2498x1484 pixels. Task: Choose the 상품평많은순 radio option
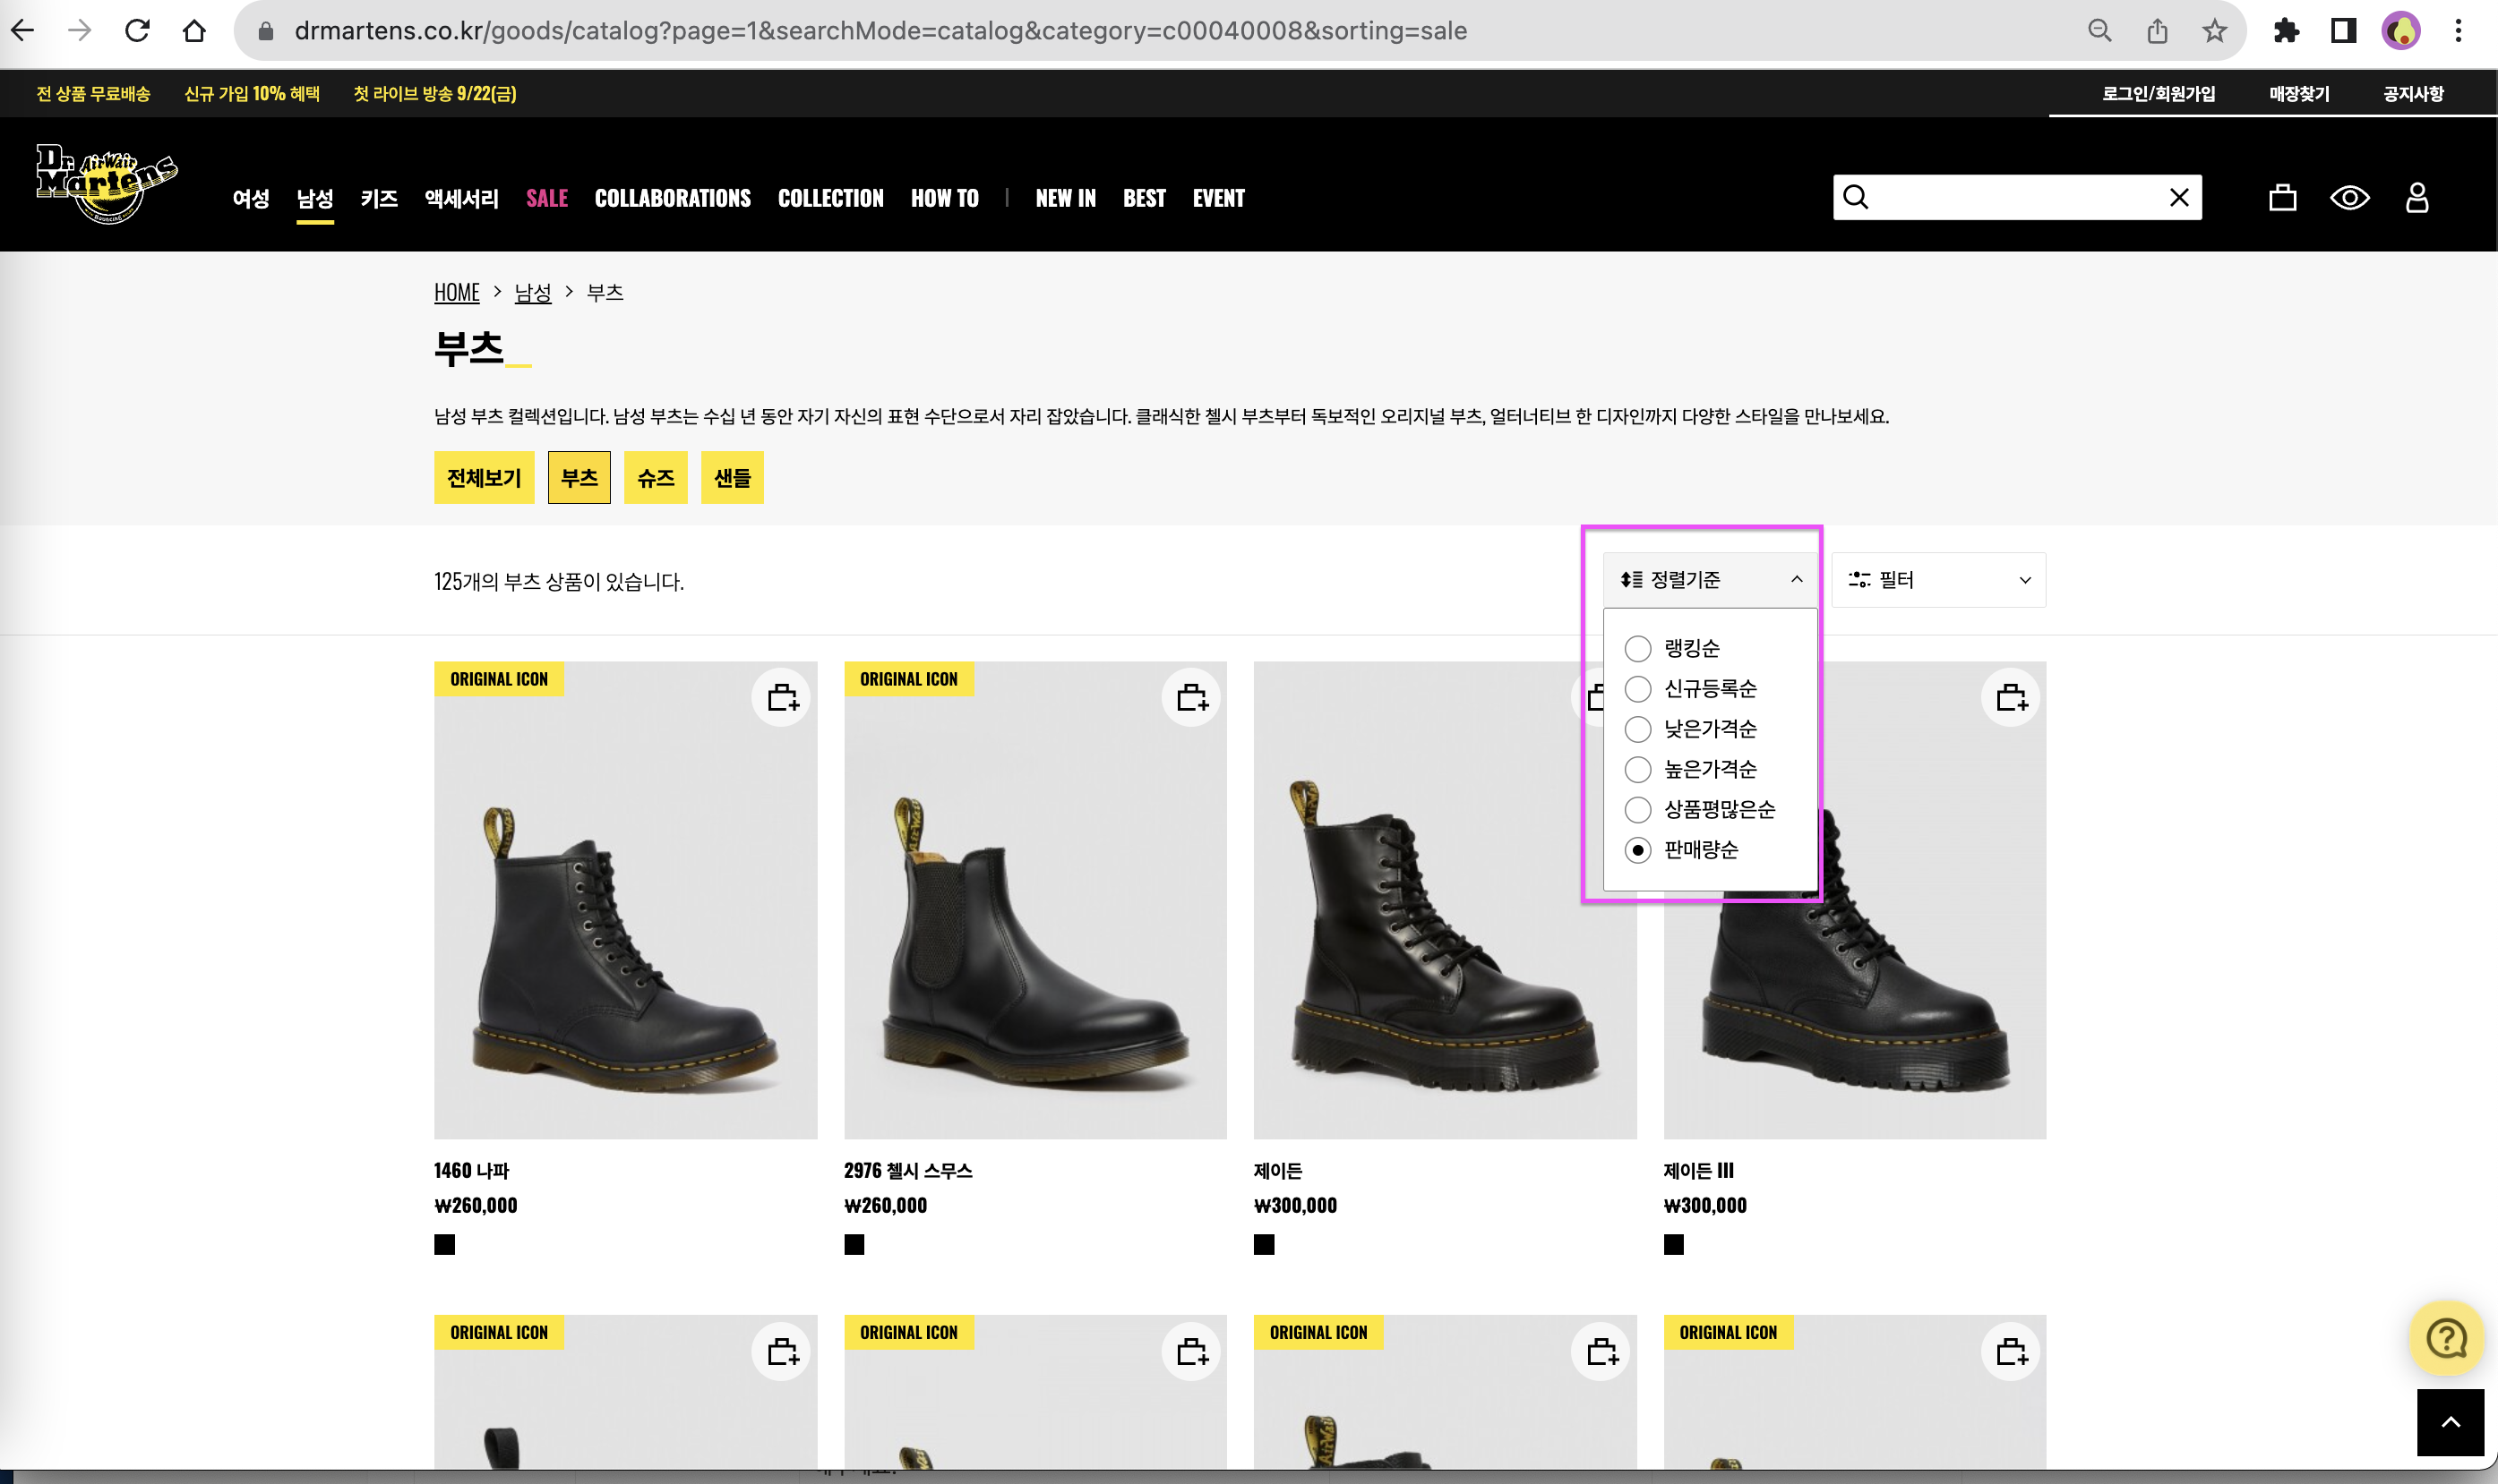pyautogui.click(x=1637, y=809)
